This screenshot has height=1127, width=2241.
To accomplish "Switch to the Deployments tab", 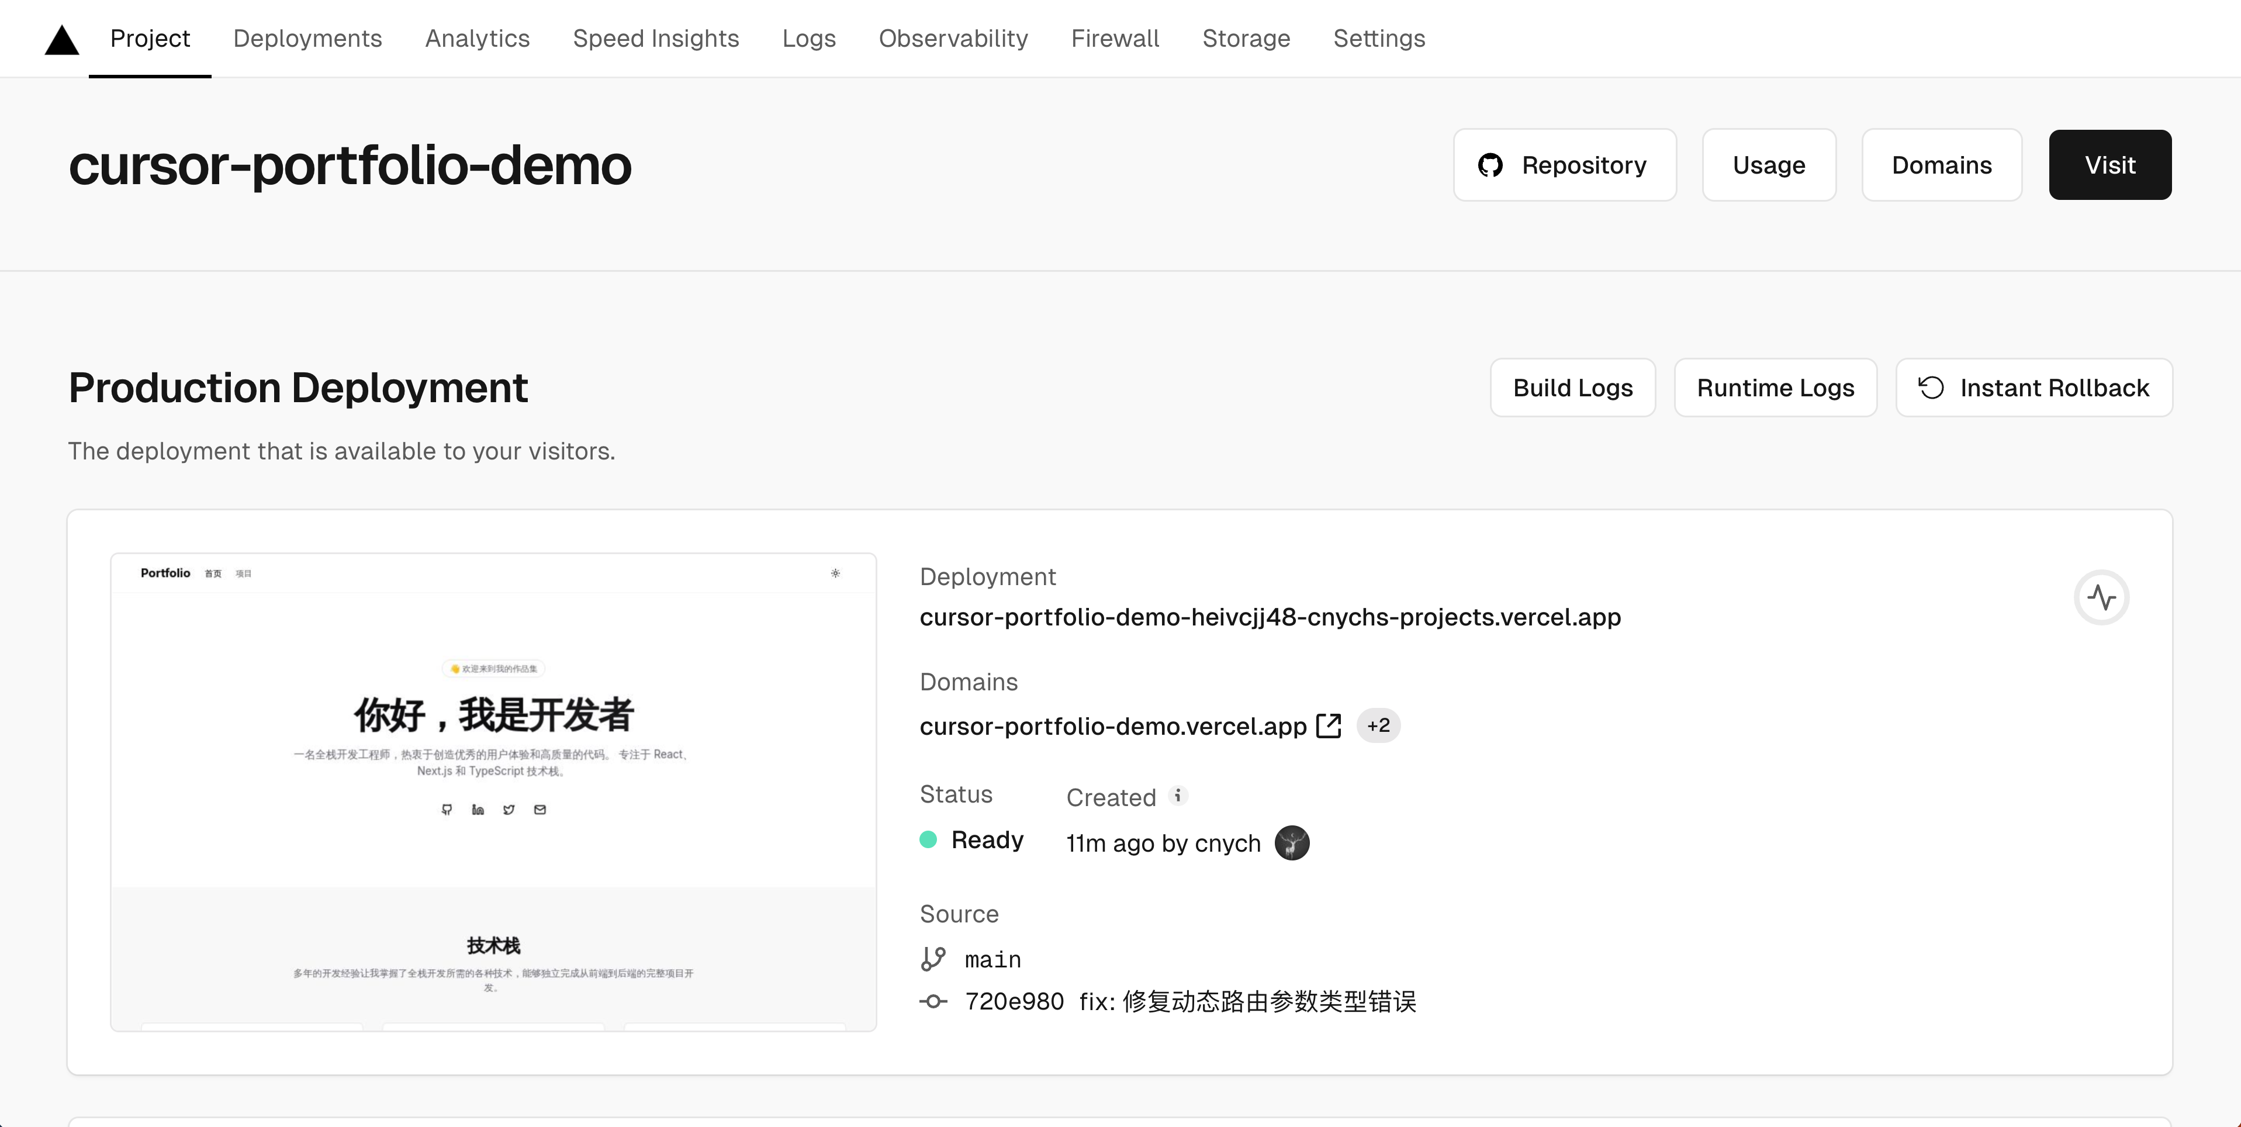I will click(307, 39).
